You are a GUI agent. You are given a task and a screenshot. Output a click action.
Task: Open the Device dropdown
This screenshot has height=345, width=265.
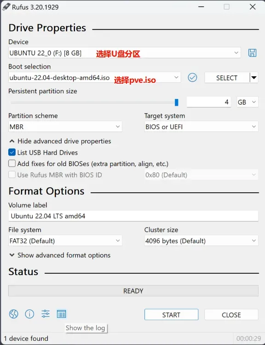125,53
